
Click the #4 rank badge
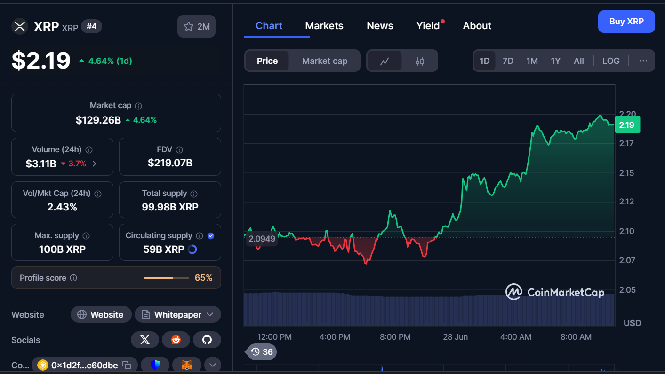tap(91, 26)
